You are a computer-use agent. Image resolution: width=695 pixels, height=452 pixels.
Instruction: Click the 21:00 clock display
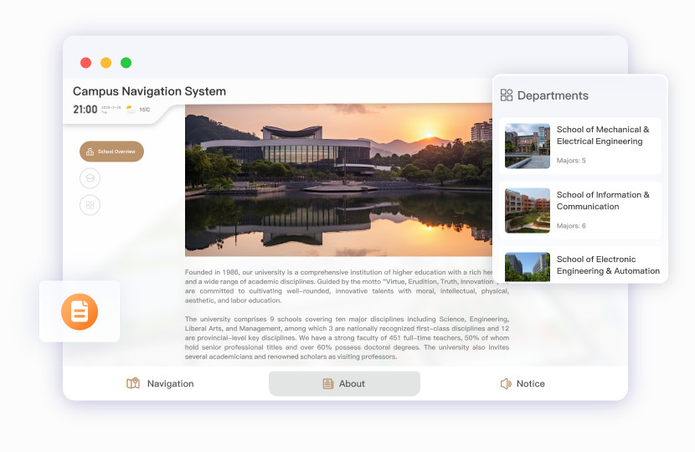pyautogui.click(x=85, y=110)
